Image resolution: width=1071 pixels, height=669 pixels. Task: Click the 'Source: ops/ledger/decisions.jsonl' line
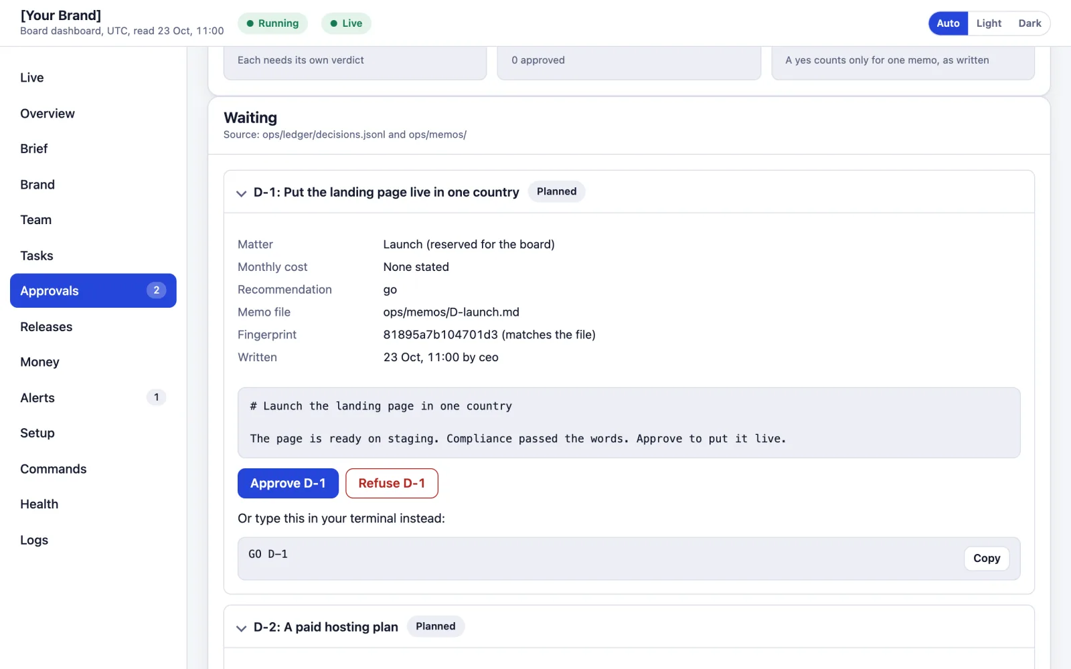345,134
